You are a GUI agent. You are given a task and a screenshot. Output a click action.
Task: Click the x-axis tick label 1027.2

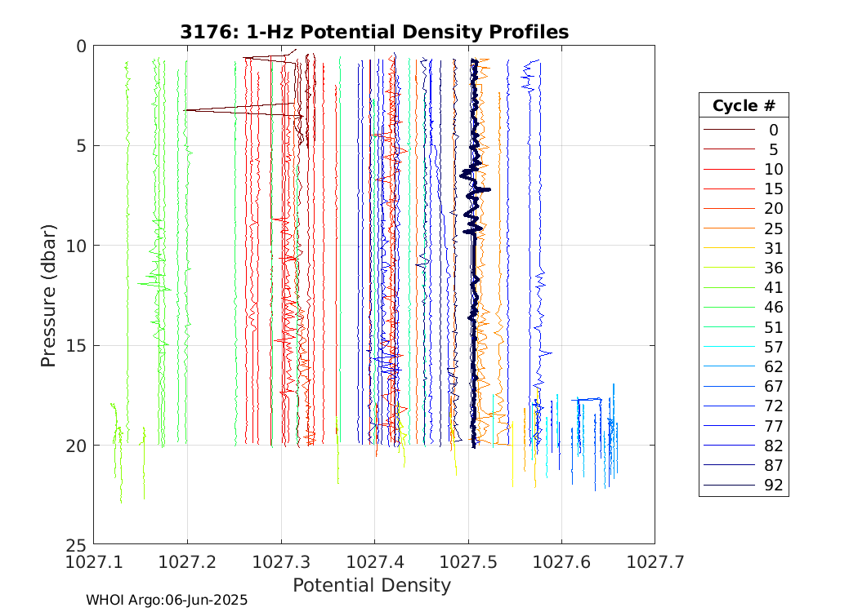coord(188,561)
